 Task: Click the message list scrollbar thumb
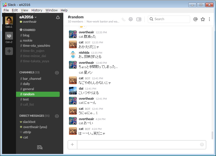coord(212,135)
